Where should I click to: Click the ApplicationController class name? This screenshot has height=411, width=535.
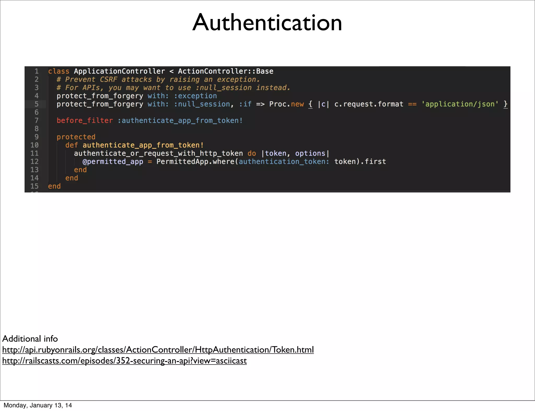coord(119,71)
